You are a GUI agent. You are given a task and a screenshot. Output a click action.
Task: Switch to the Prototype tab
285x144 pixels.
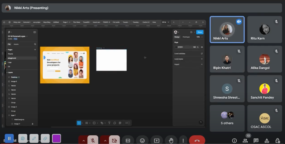click(x=186, y=37)
